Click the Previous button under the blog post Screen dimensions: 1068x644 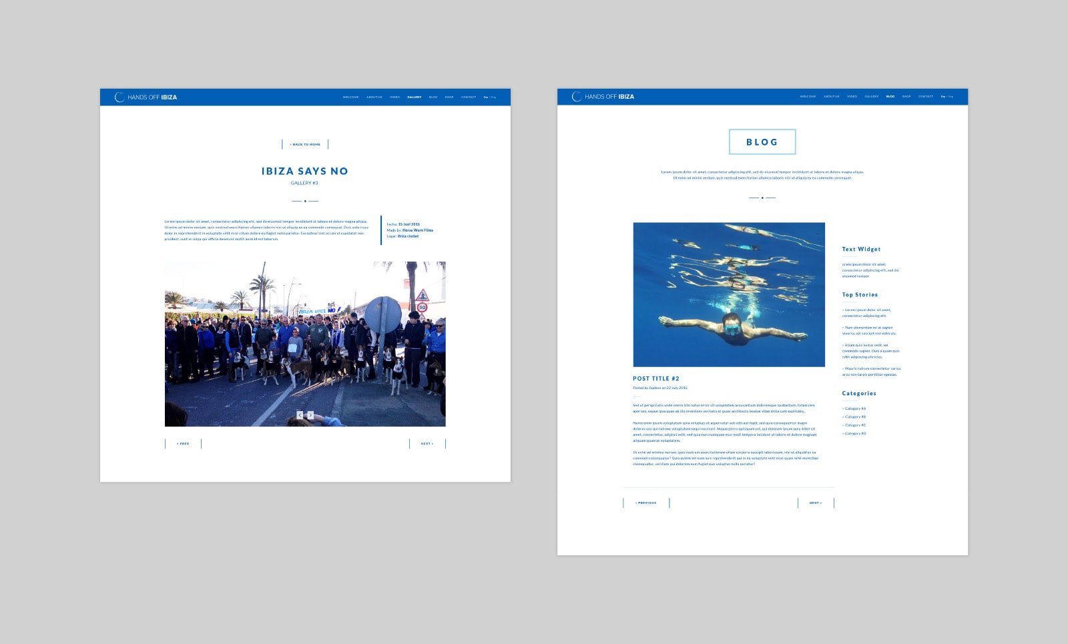[645, 503]
